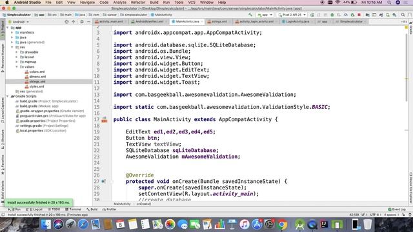Click the Sync Project with Gradle icon
The width and height of the screenshot is (413, 232).
pyautogui.click(x=381, y=15)
